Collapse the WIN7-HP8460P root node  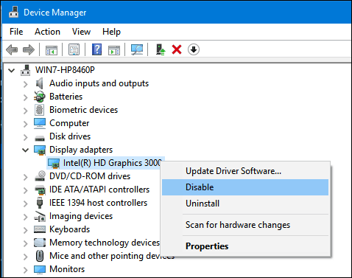(11, 71)
